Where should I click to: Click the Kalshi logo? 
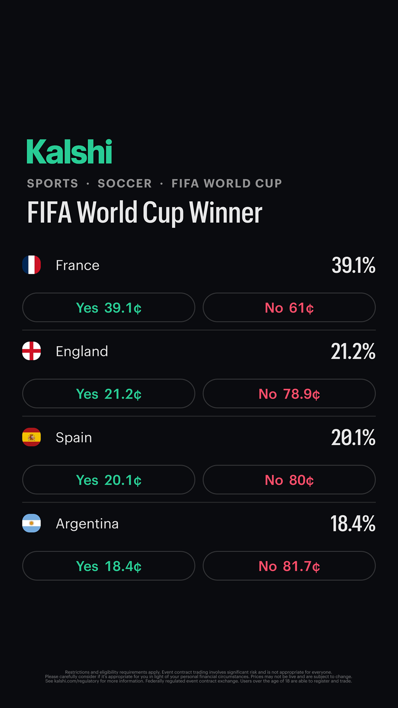[x=69, y=152]
